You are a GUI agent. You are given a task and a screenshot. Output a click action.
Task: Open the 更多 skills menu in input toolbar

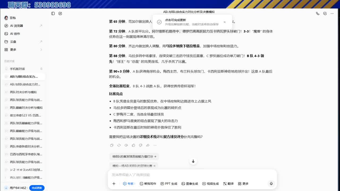(x=243, y=184)
